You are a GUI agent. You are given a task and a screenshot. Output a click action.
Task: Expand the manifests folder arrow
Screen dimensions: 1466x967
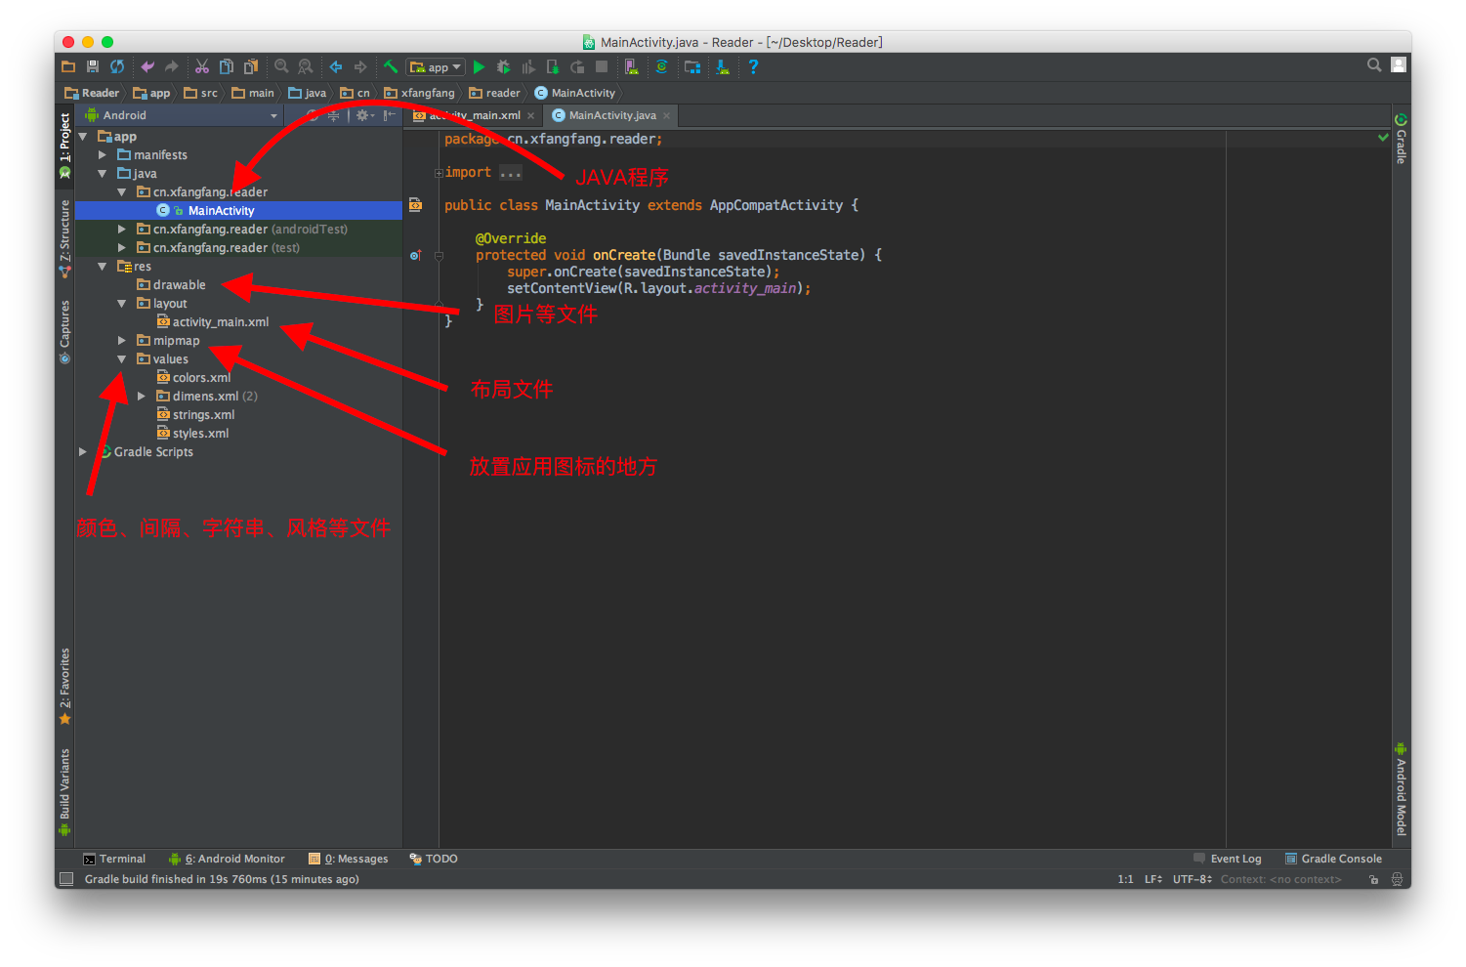point(103,155)
